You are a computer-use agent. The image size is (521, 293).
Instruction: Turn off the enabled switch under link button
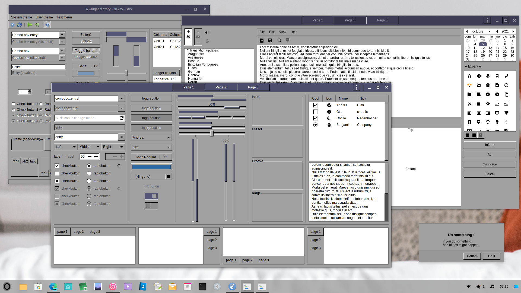pos(151,196)
